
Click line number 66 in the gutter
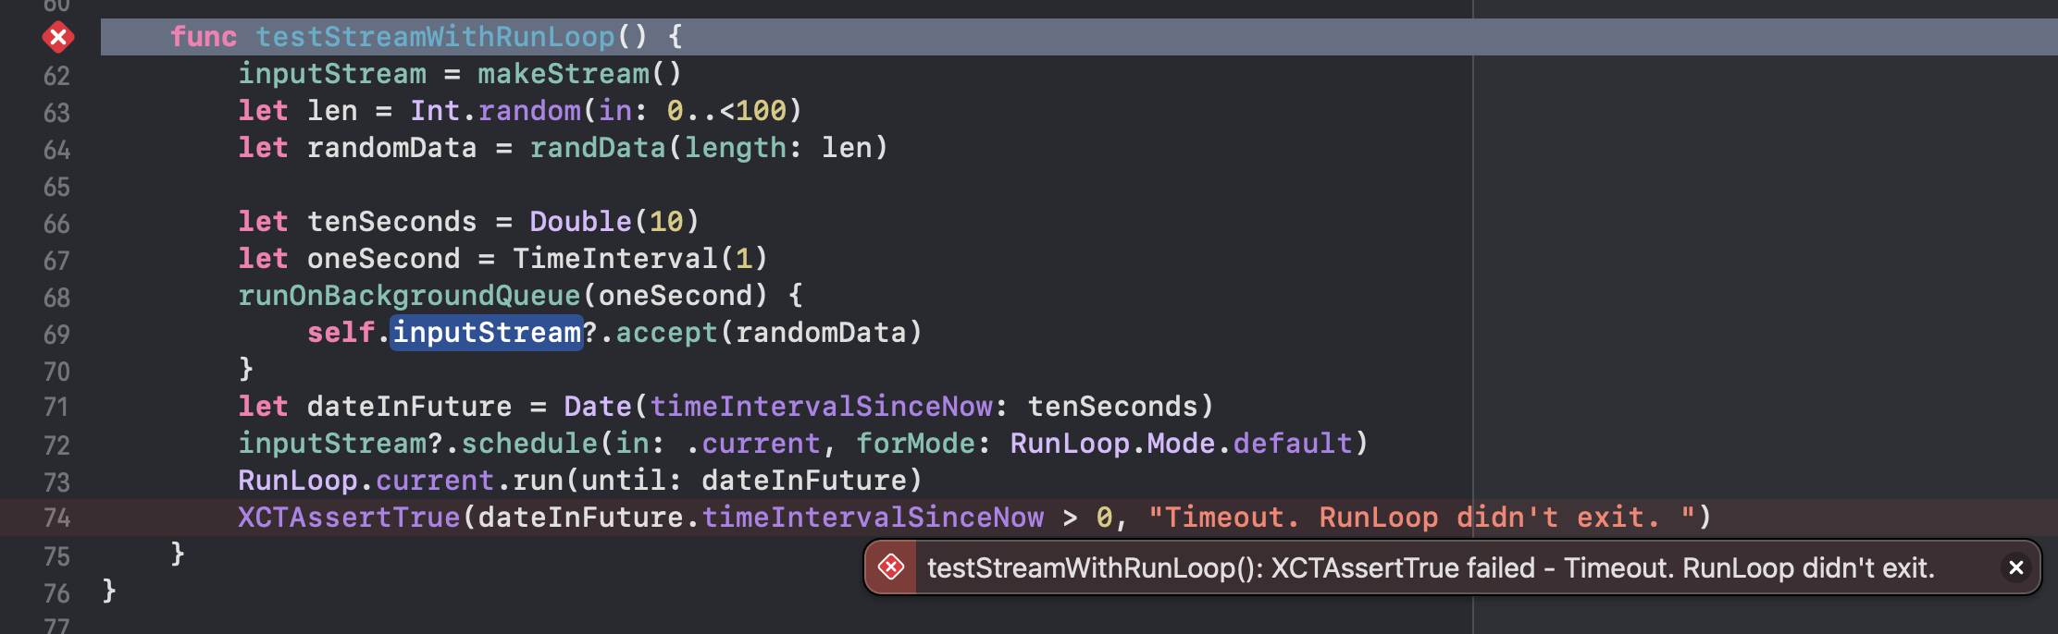56,223
